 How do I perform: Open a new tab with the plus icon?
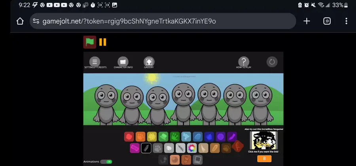(307, 21)
